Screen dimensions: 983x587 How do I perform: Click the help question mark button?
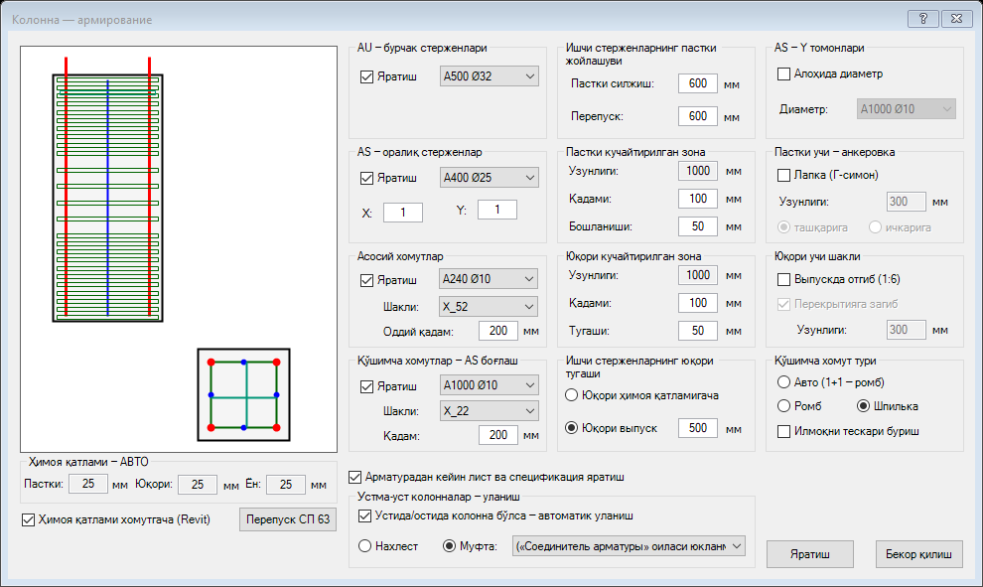pos(922,19)
